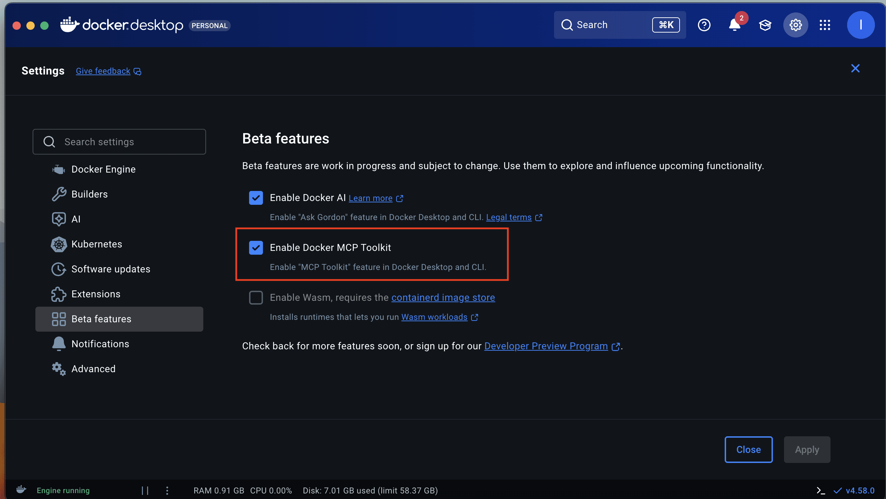
Task: Toggle Enable Docker MCP Toolkit checkbox
Action: (256, 248)
